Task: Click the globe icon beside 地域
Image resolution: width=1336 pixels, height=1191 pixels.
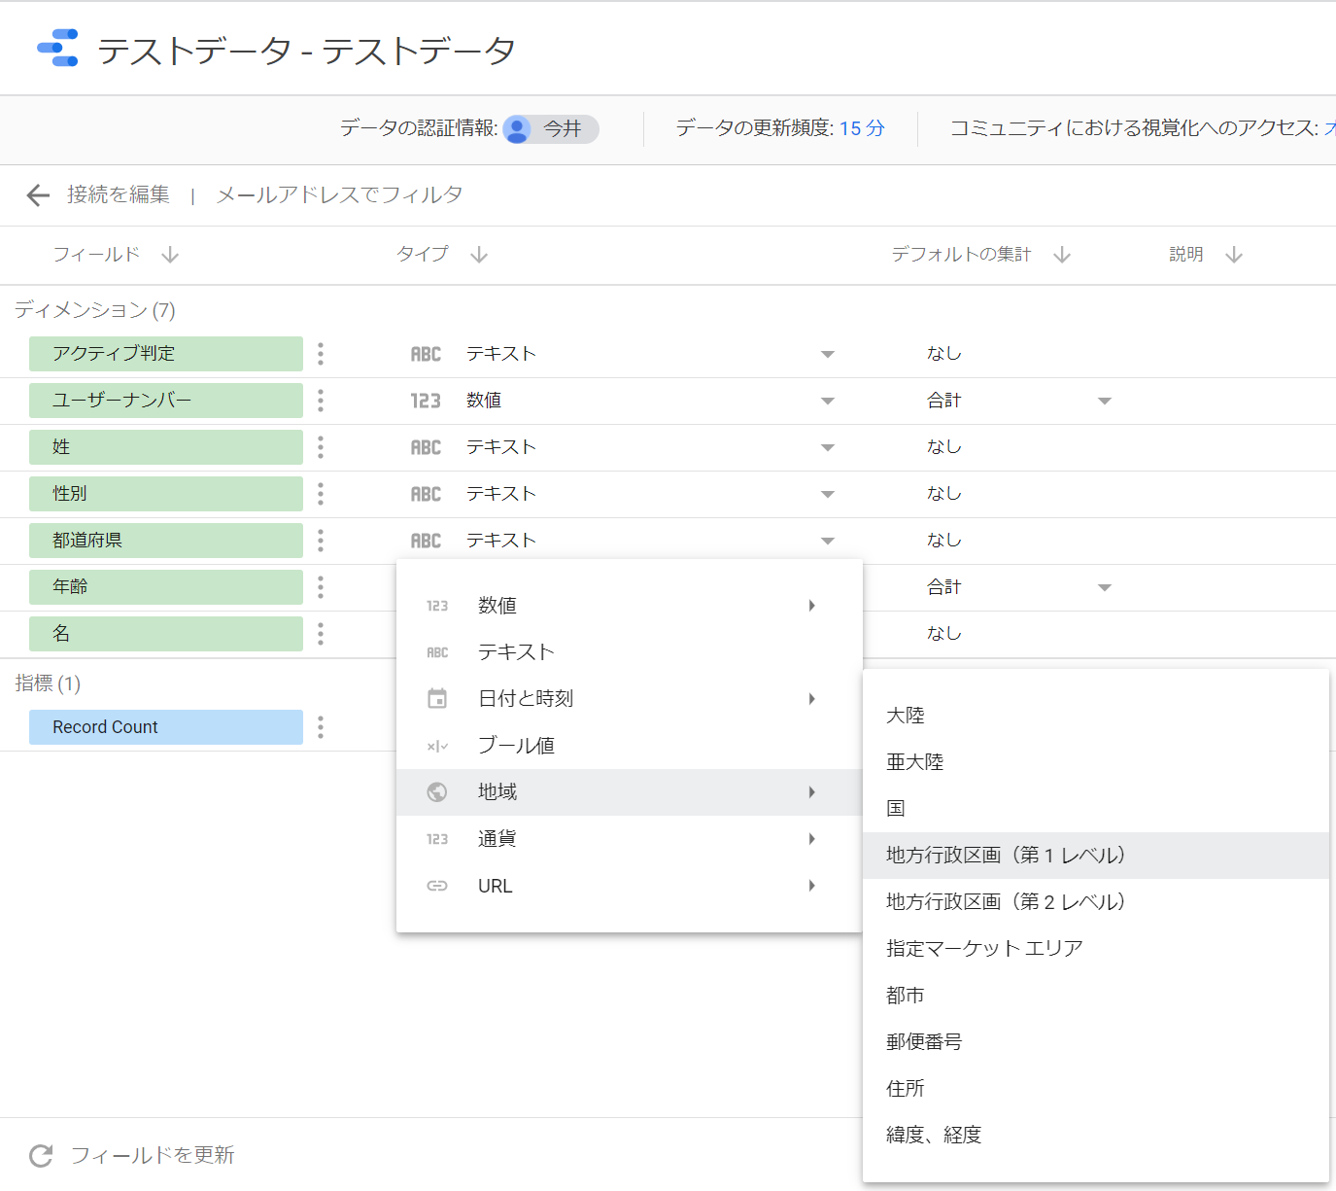Action: (437, 791)
